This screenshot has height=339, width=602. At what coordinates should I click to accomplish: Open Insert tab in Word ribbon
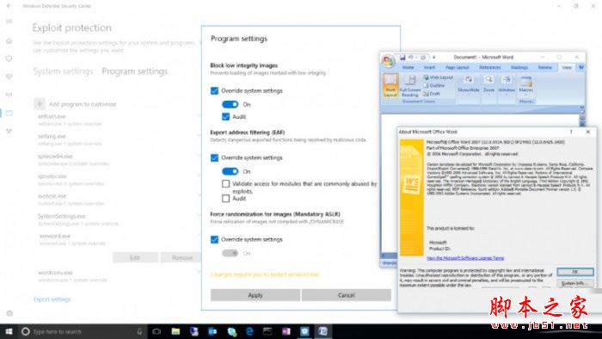point(429,68)
